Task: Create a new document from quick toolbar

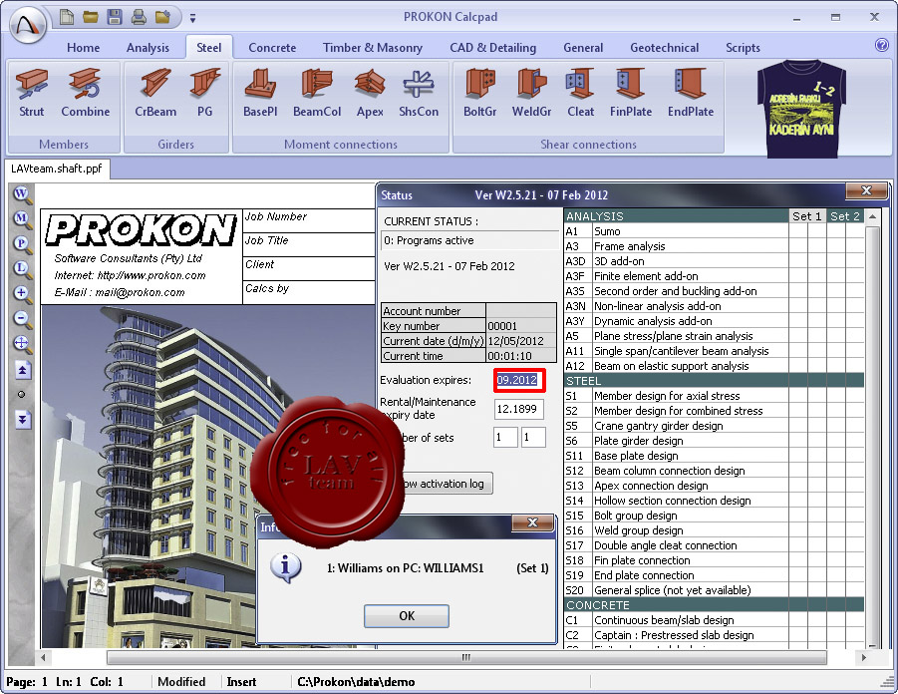Action: coord(67,17)
